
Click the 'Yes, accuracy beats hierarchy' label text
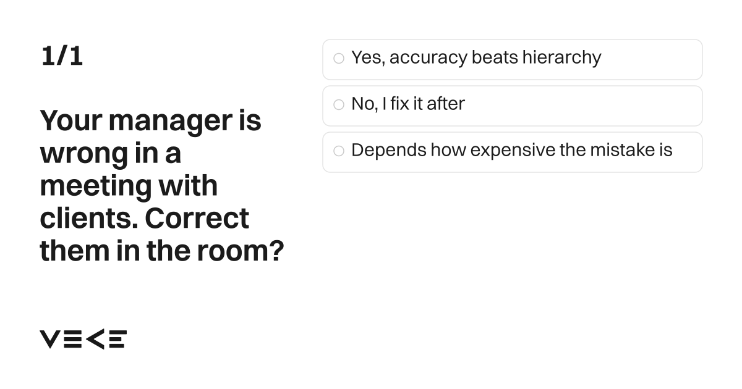(x=476, y=58)
